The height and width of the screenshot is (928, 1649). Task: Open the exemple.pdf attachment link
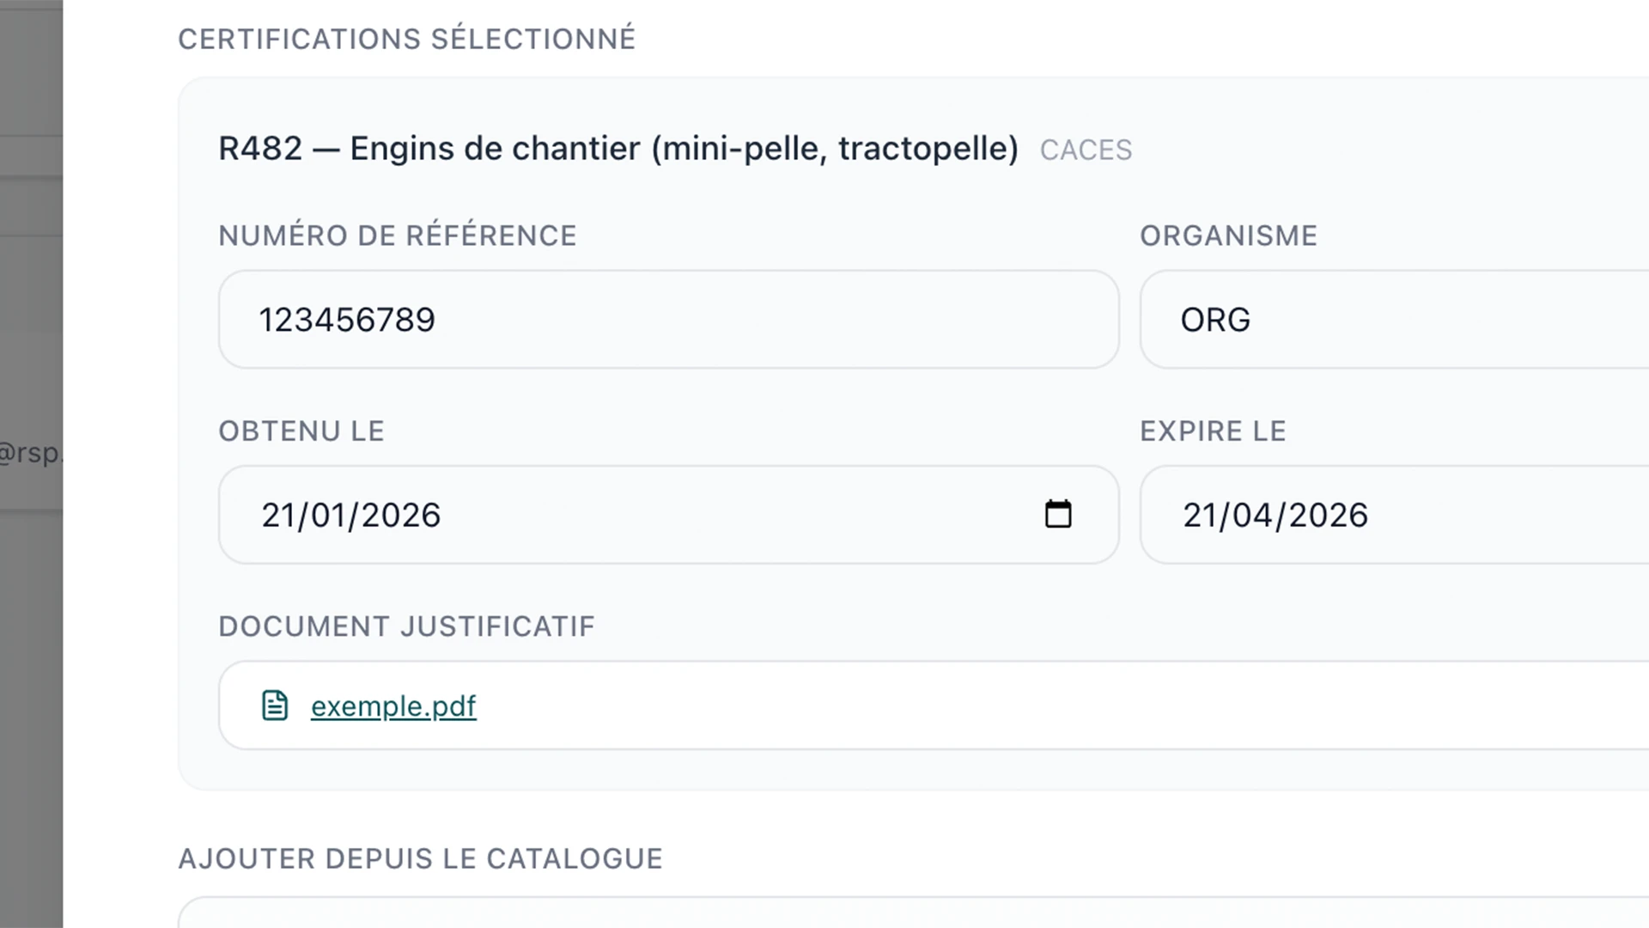(x=393, y=706)
